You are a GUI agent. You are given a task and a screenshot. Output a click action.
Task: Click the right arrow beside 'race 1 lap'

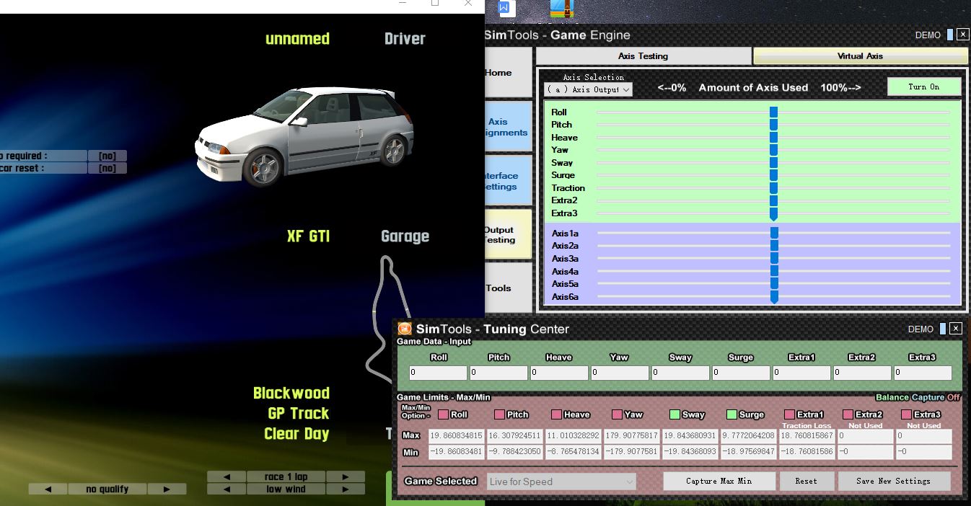pyautogui.click(x=346, y=476)
